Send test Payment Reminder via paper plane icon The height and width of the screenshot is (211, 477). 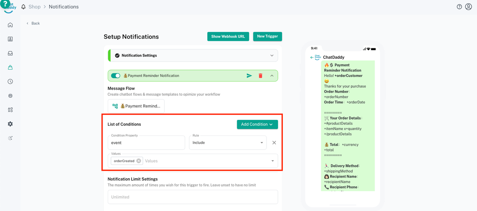click(x=249, y=76)
